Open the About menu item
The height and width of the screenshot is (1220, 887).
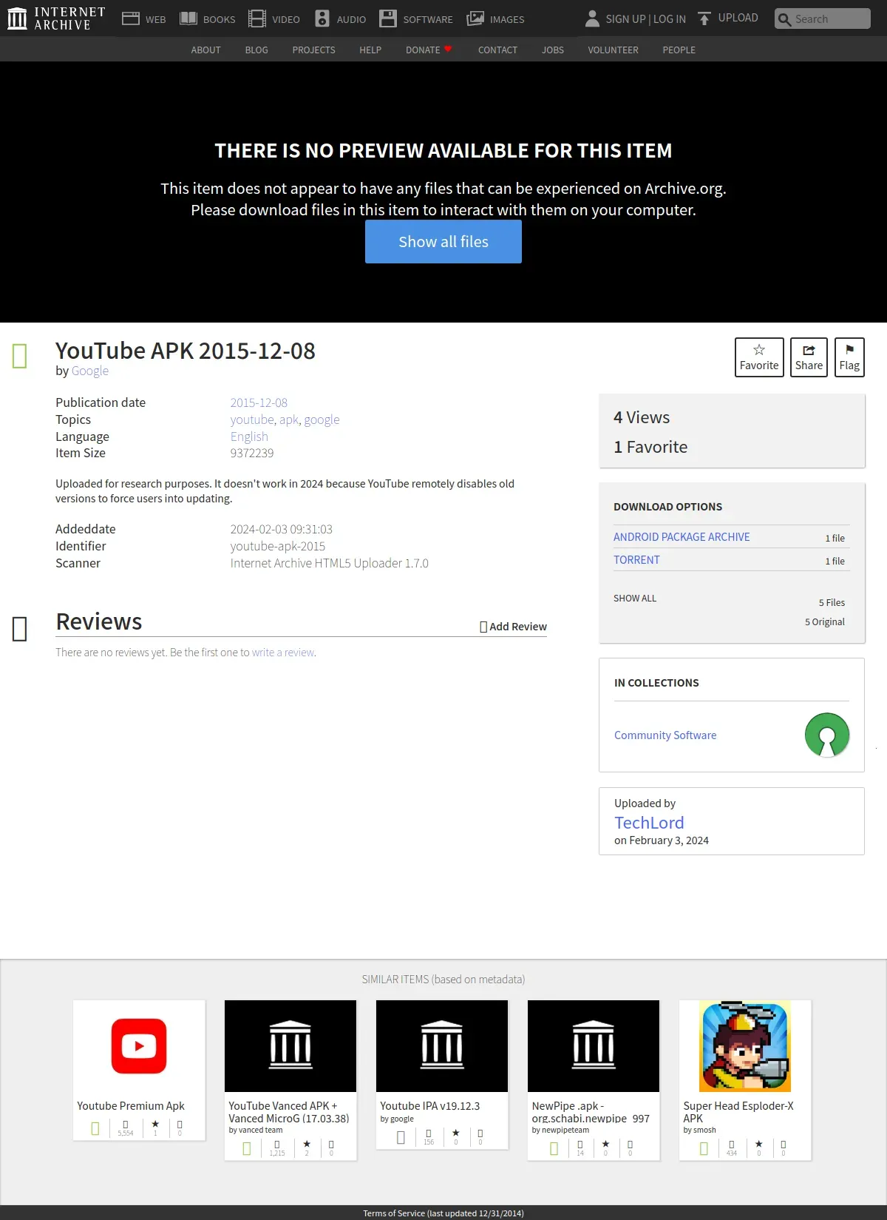[205, 50]
